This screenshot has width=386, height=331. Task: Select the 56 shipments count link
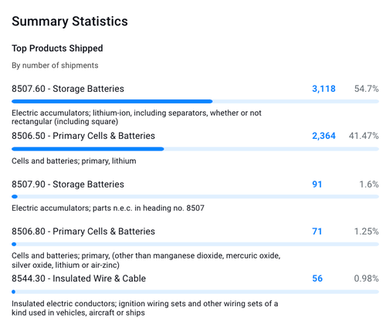click(317, 279)
